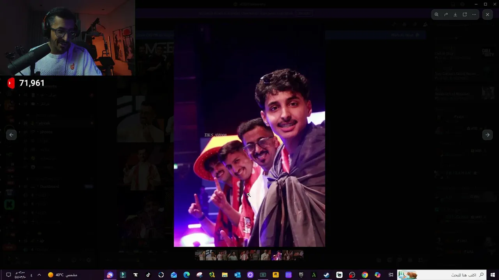
Task: Click the forward arrow in the viewer toolbar
Action: point(446,14)
